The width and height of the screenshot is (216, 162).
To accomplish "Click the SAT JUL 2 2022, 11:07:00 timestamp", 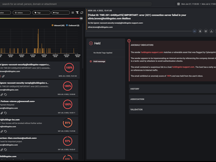I will point(67,131).
